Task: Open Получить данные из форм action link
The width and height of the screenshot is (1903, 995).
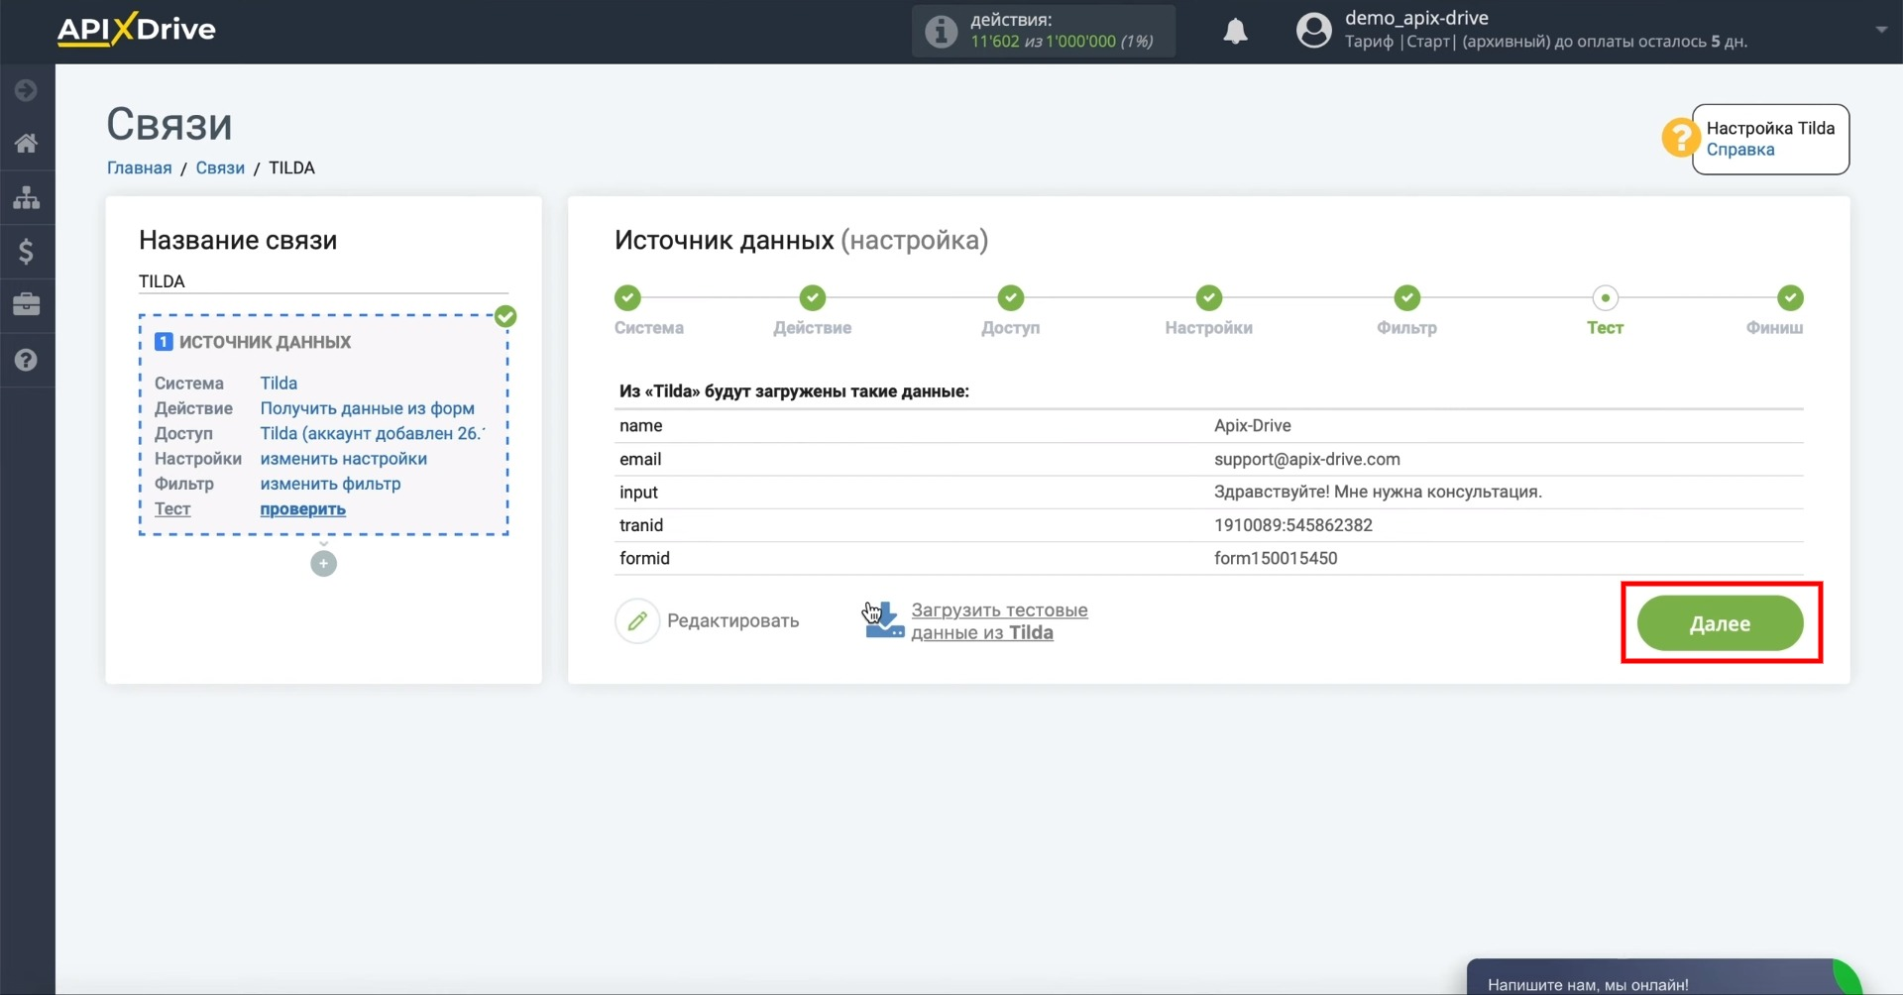Action: (367, 408)
